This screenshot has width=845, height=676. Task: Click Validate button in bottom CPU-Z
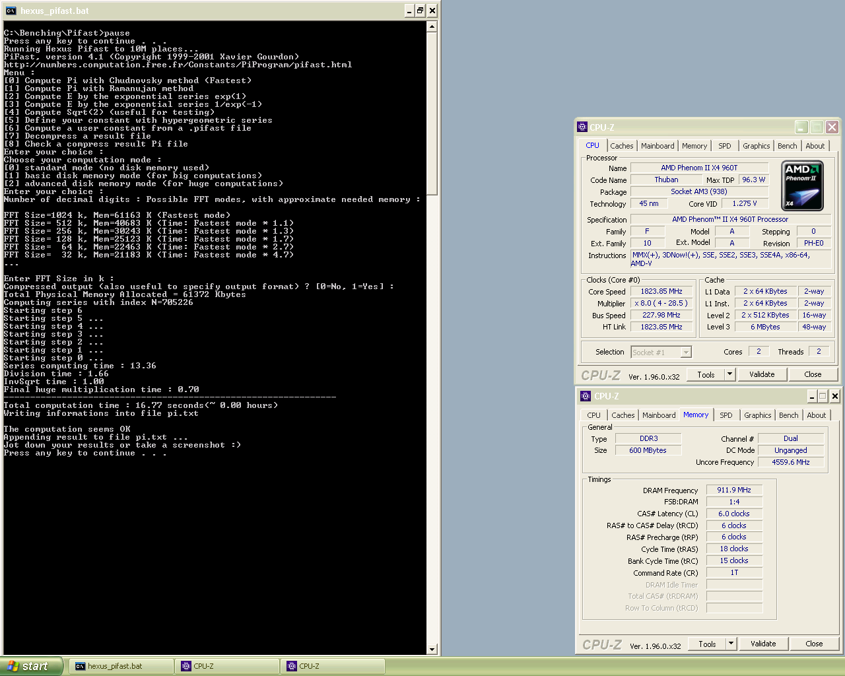click(x=763, y=644)
